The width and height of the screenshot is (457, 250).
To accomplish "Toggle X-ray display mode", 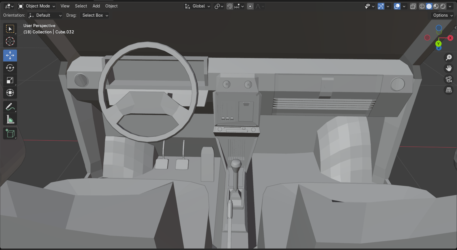I will pyautogui.click(x=413, y=6).
